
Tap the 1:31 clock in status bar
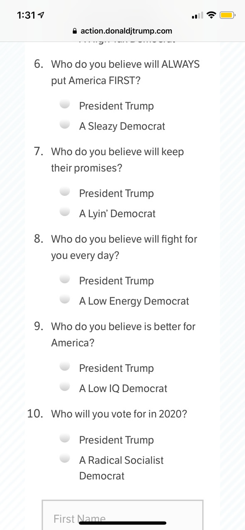tap(27, 16)
